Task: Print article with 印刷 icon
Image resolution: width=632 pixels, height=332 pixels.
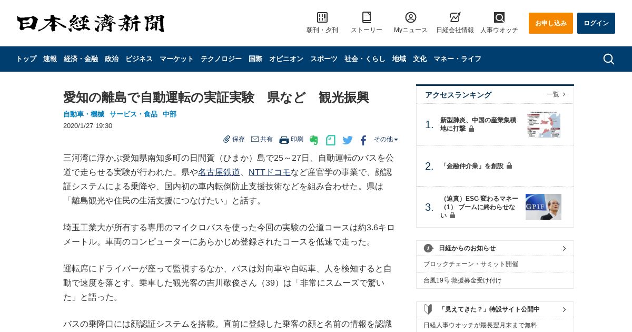Action: point(291,140)
